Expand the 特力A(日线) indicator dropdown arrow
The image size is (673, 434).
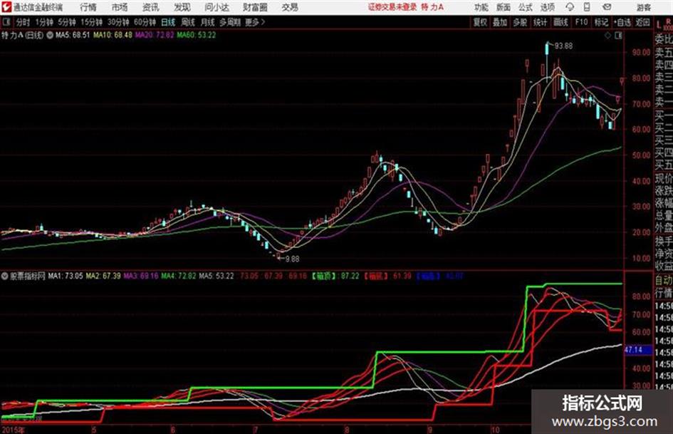pyautogui.click(x=50, y=35)
